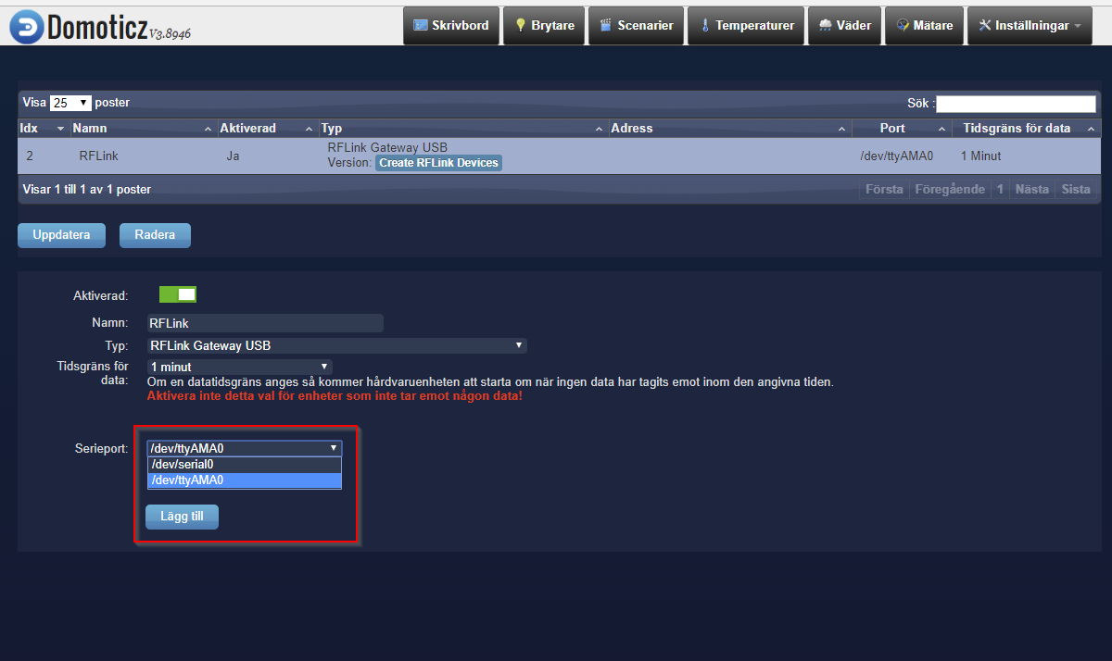1112x661 pixels.
Task: Click the RFLink Gateway USB type cell
Action: click(x=387, y=147)
